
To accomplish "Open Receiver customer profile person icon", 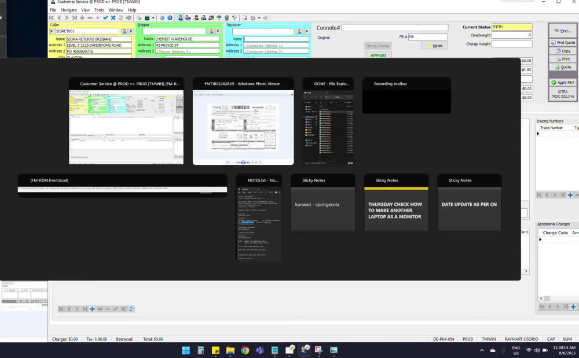I will pyautogui.click(x=299, y=31).
